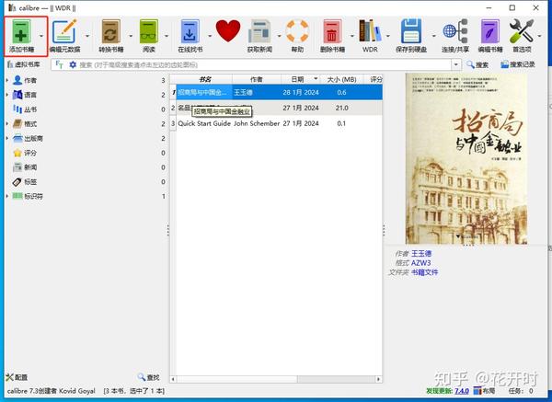Sort by Size (大小 MB) column header

point(341,79)
